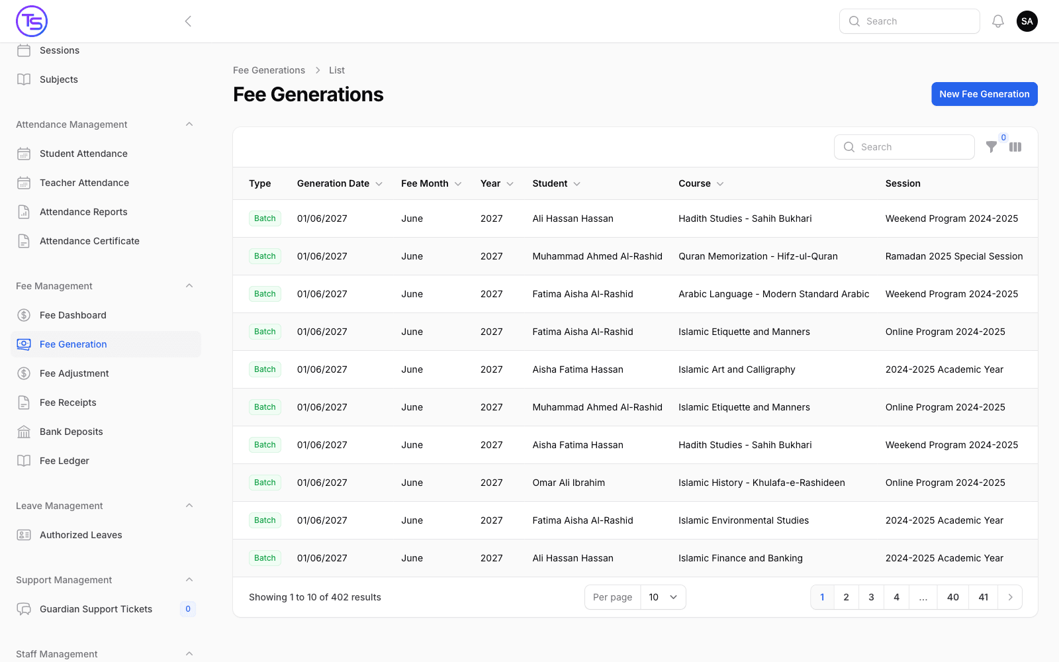Image resolution: width=1059 pixels, height=662 pixels.
Task: Go to page 40
Action: coord(953,597)
